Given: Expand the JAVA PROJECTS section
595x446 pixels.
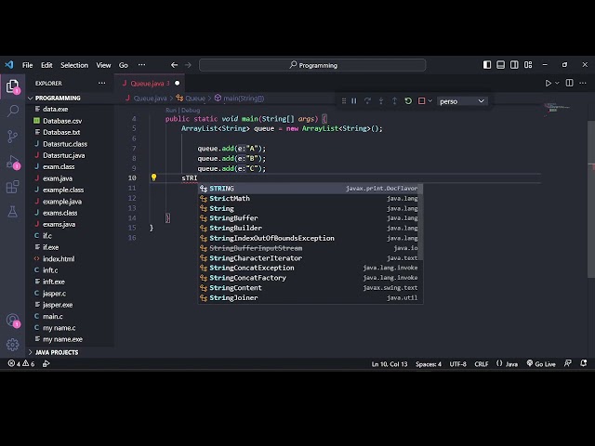Looking at the screenshot, I should (57, 352).
